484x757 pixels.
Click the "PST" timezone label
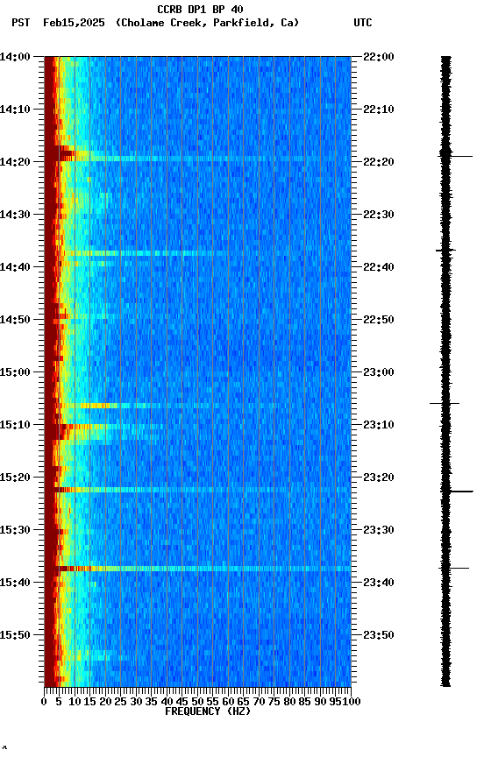[21, 23]
